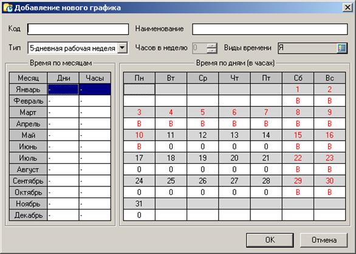
Task: Select calendar day 1 cell
Action: coord(298,90)
